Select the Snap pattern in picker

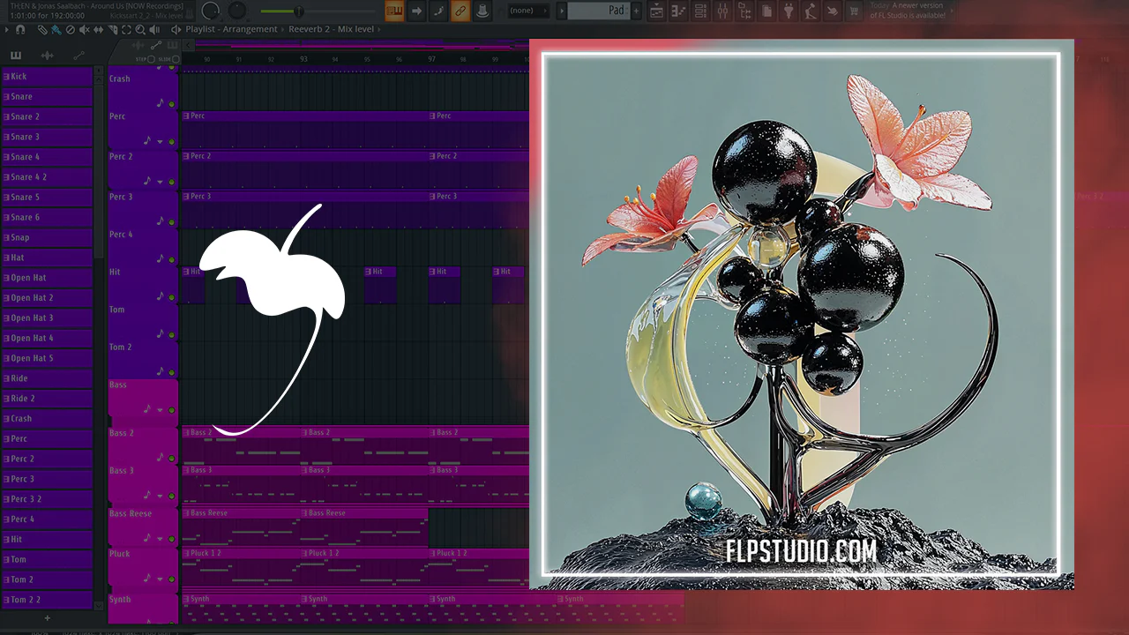[48, 238]
